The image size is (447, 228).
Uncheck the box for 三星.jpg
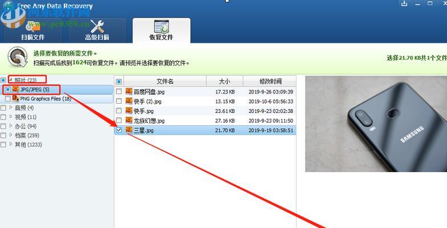click(119, 130)
